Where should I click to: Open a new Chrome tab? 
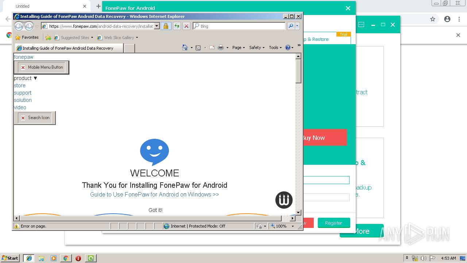pyautogui.click(x=98, y=6)
